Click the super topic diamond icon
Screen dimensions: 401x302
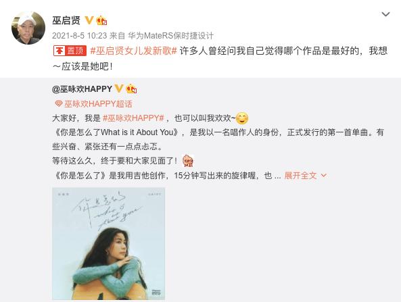pyautogui.click(x=59, y=103)
